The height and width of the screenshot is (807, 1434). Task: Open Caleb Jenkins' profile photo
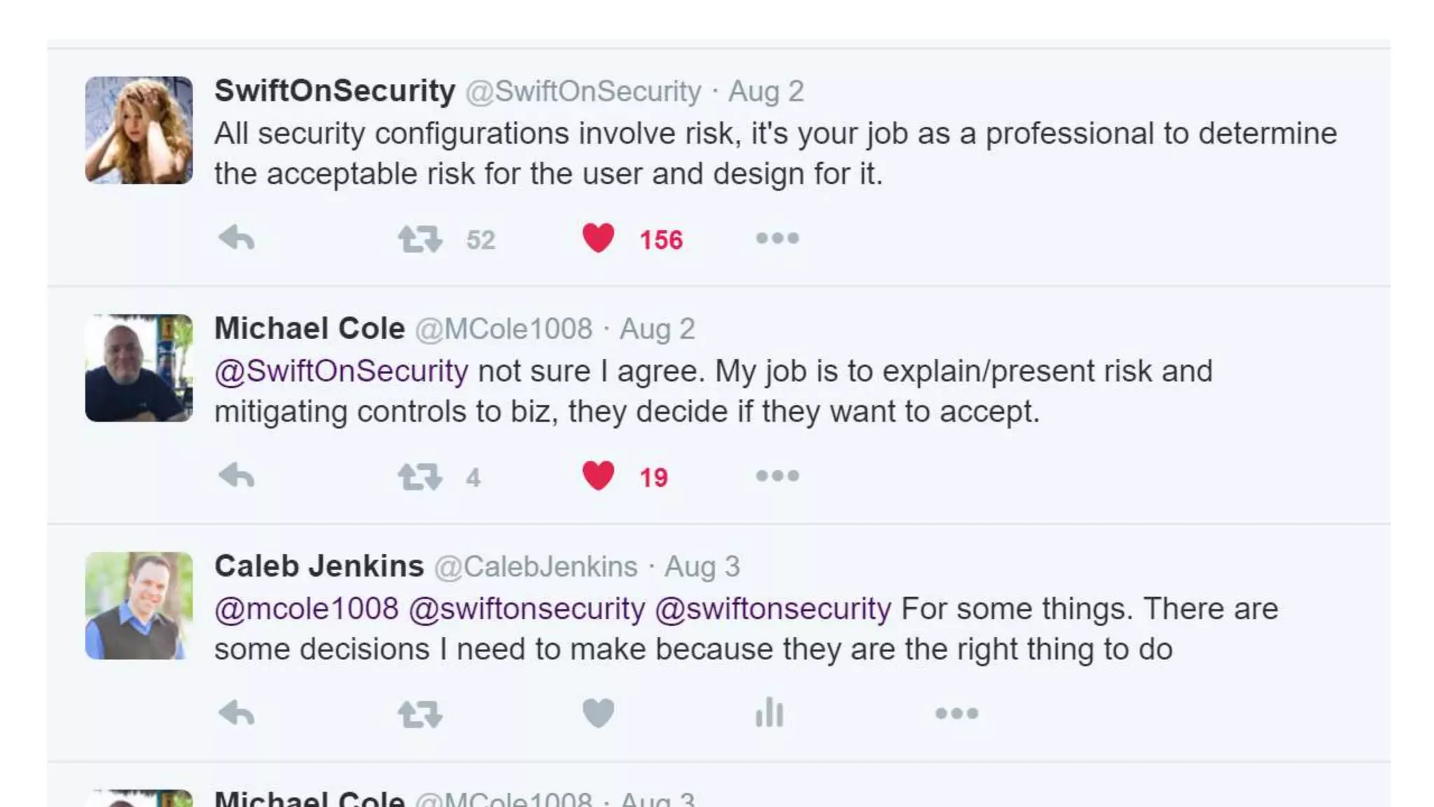pos(139,605)
